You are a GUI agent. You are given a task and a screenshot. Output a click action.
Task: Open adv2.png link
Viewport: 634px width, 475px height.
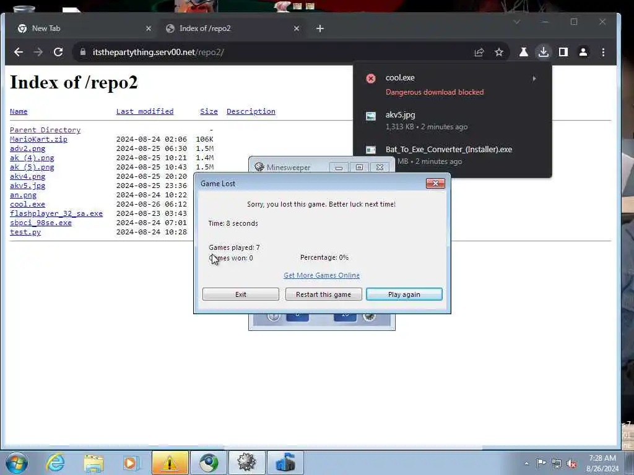pos(27,148)
